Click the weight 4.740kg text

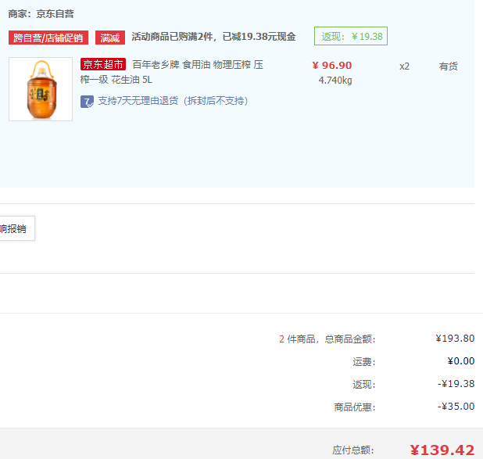coord(335,81)
